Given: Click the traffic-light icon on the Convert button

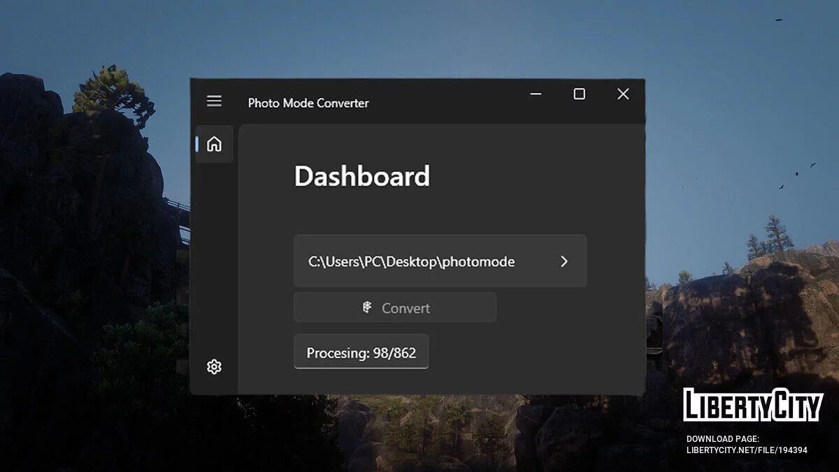Looking at the screenshot, I should [366, 306].
